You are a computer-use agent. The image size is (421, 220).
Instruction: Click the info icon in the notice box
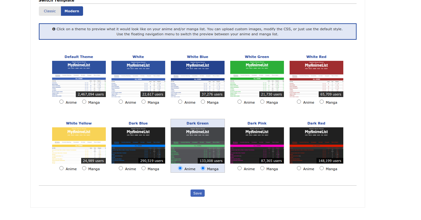point(54,29)
